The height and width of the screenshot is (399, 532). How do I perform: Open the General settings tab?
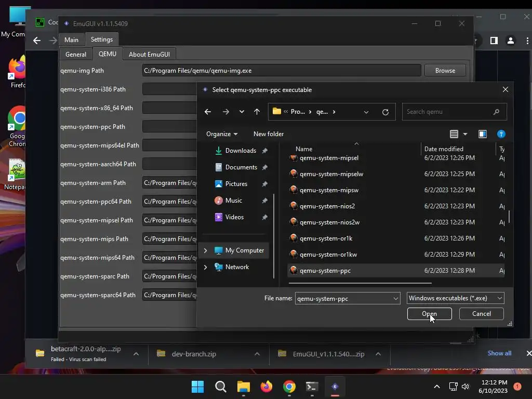point(76,54)
